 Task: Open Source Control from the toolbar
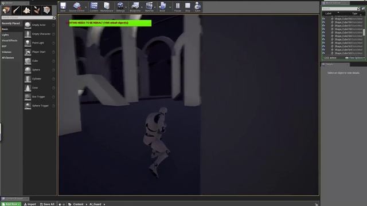(77, 6)
